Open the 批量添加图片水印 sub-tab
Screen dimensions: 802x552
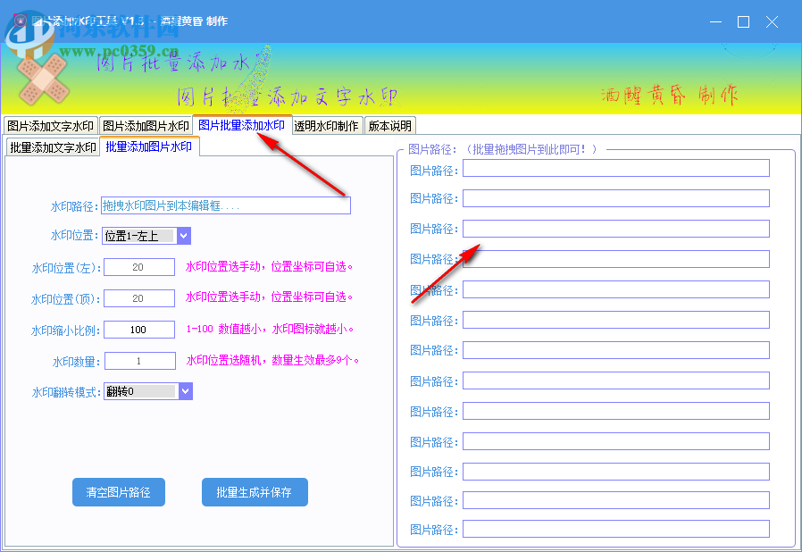(x=148, y=146)
